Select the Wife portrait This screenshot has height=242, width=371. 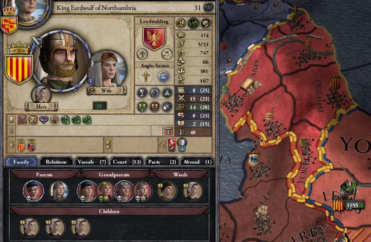[107, 68]
